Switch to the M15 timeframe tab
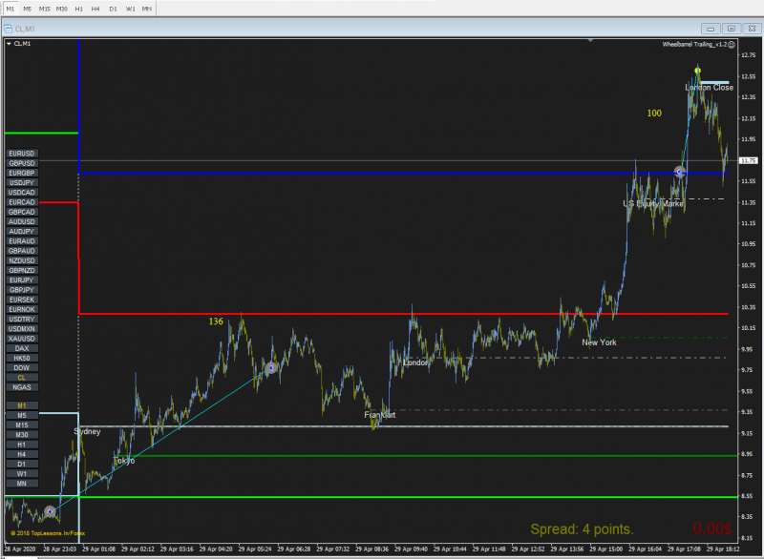 pos(44,9)
